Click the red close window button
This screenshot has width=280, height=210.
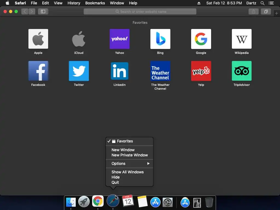pyautogui.click(x=5, y=11)
